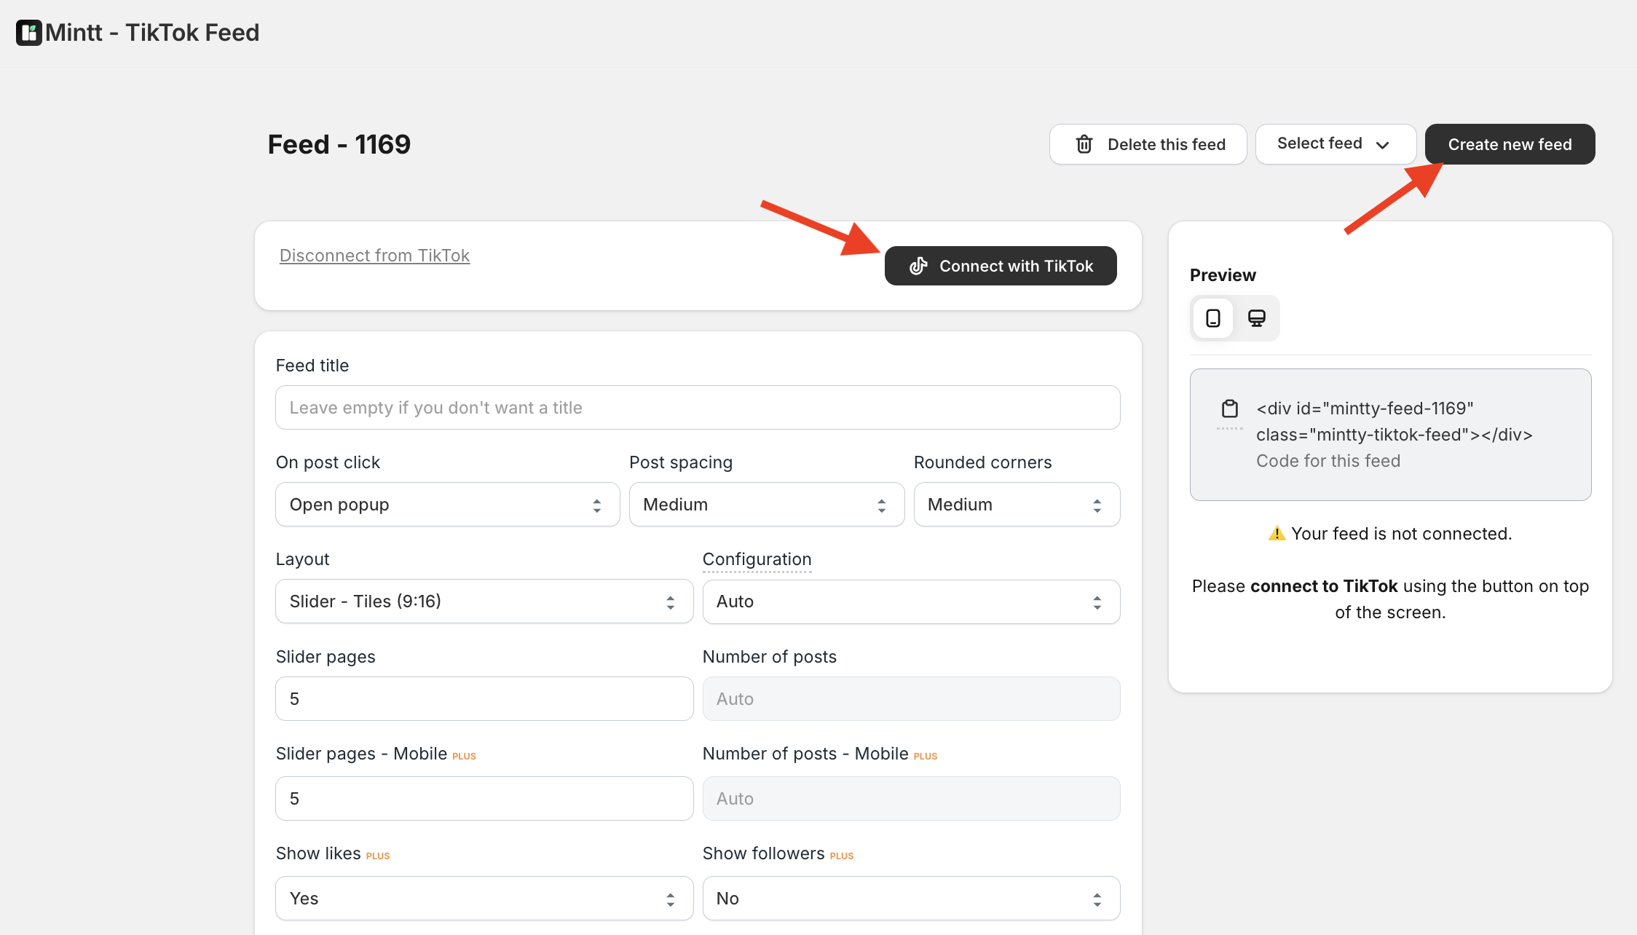
Task: Click the warning triangle icon near connection message
Action: click(1276, 533)
